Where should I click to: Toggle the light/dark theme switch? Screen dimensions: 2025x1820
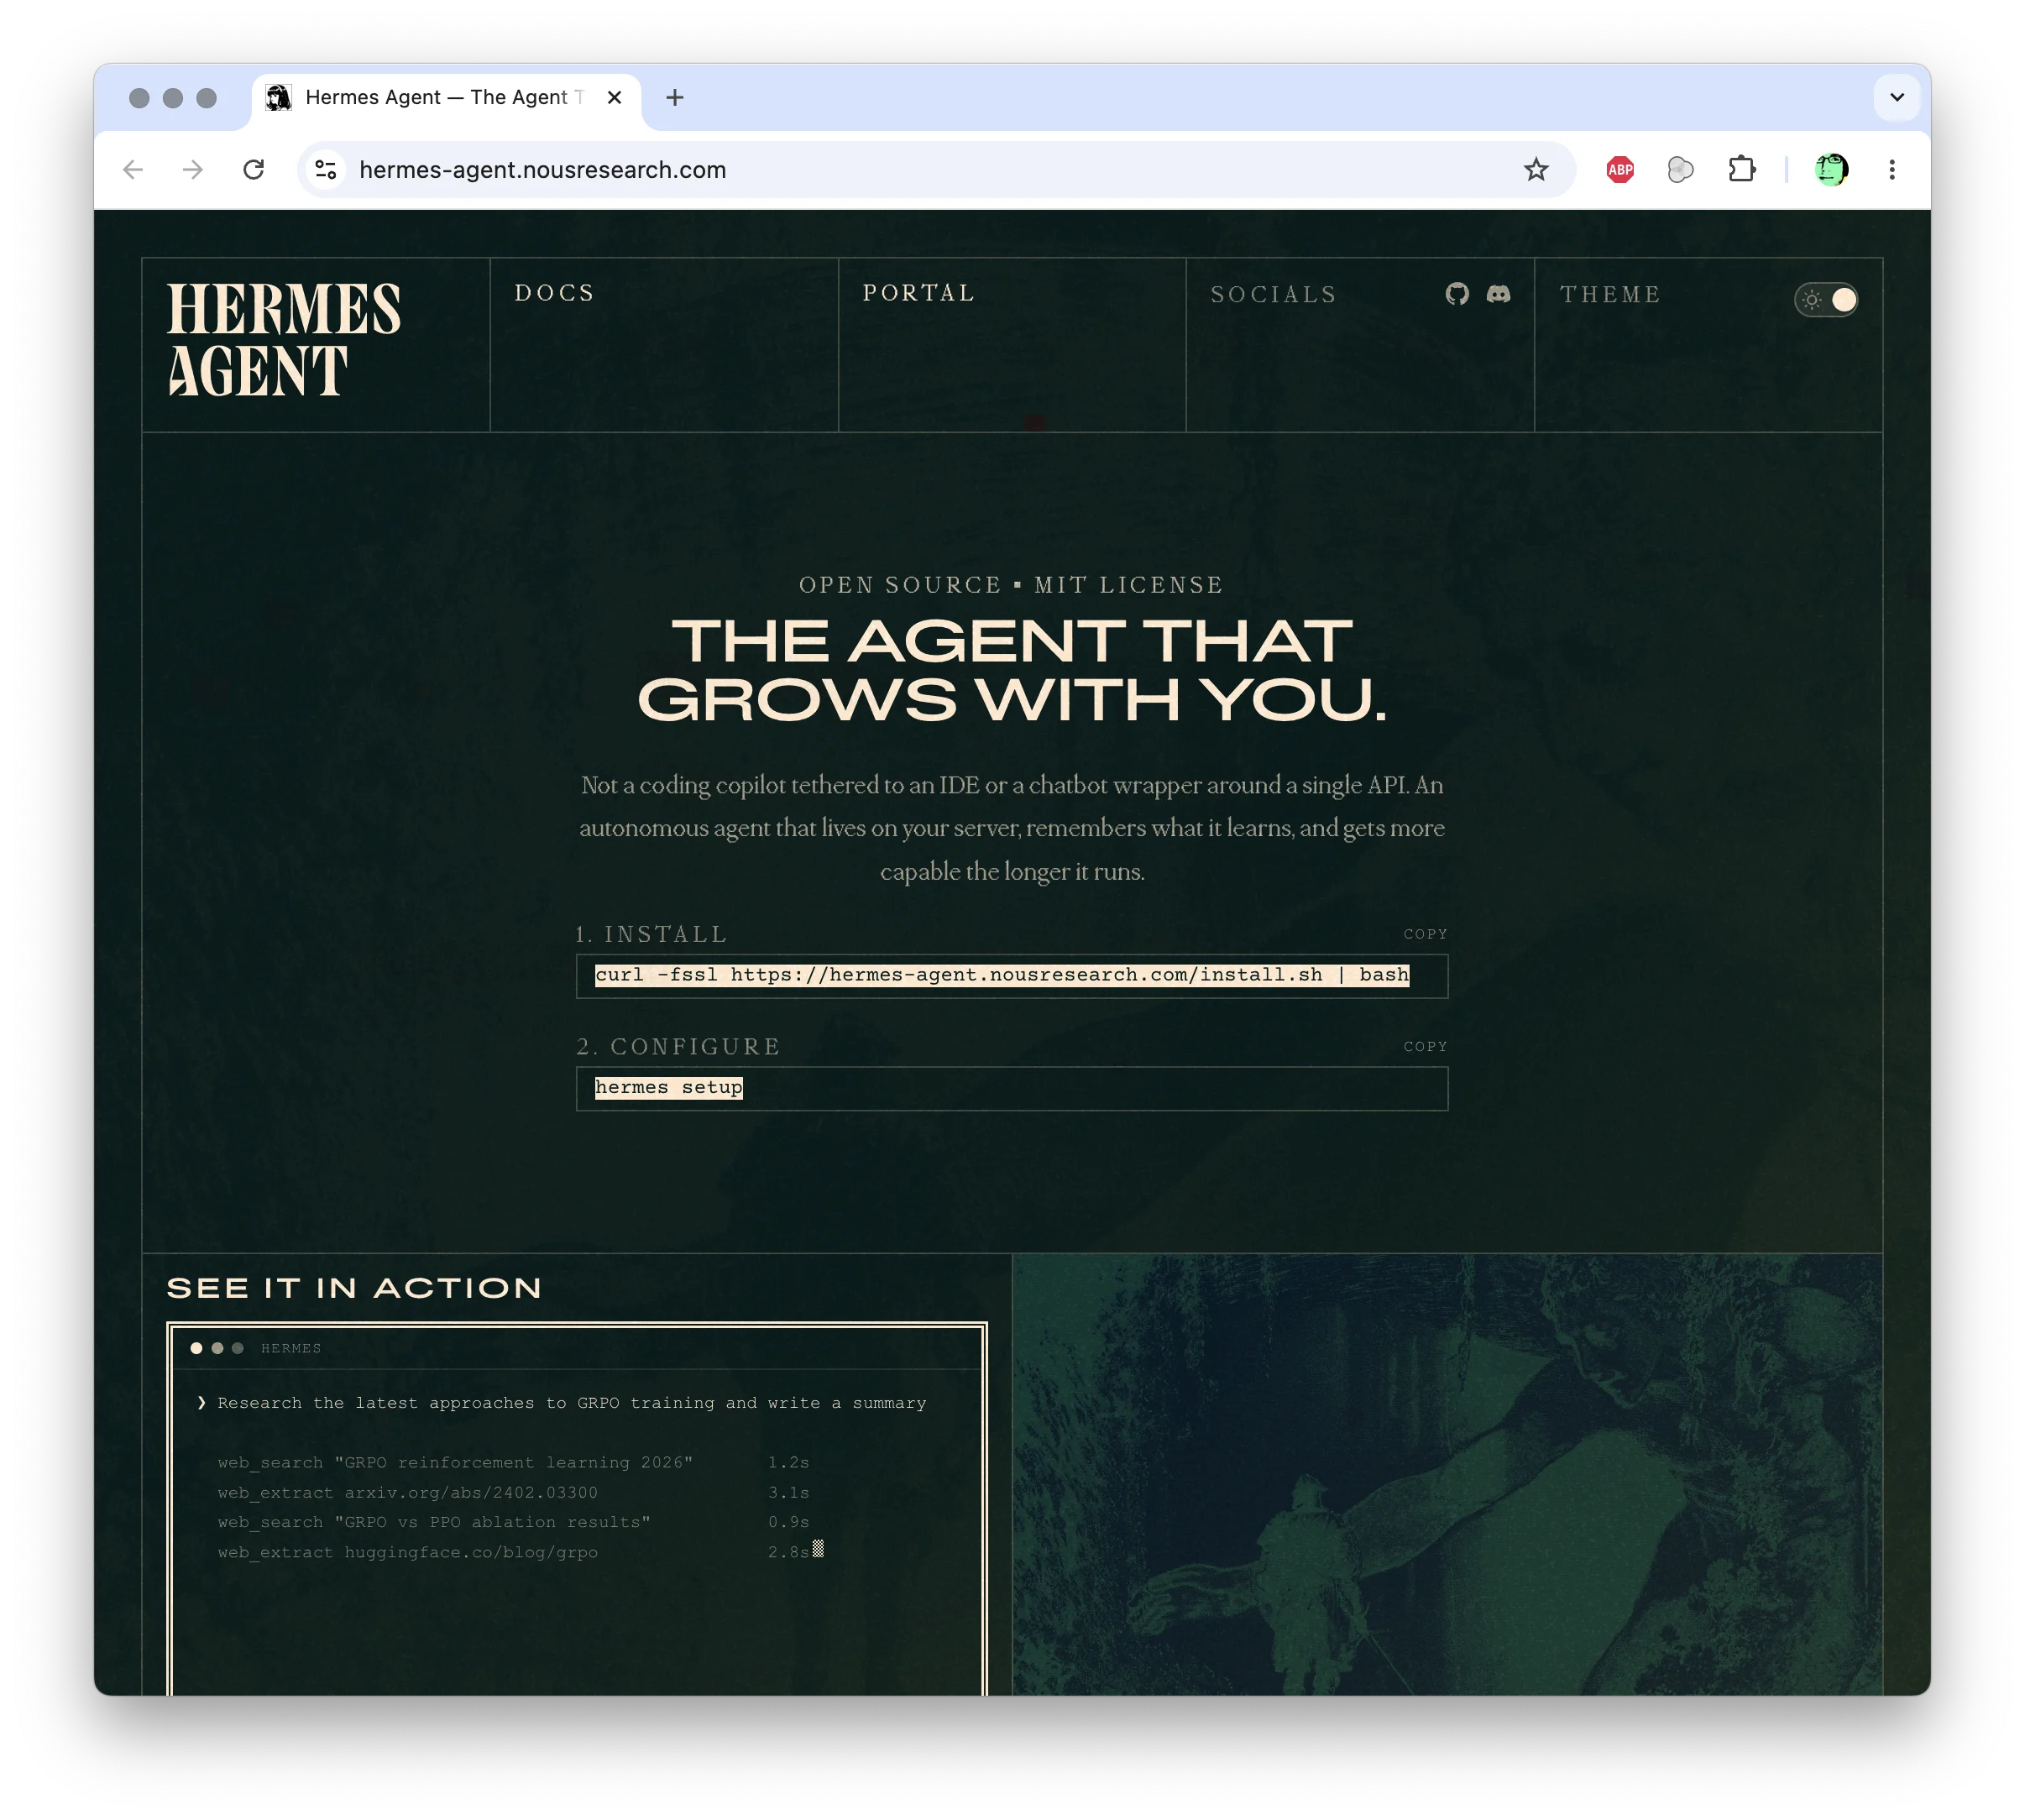click(1826, 300)
